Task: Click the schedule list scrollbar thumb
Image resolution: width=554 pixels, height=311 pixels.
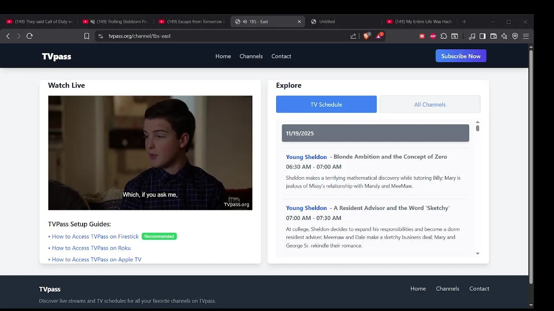Action: click(477, 128)
